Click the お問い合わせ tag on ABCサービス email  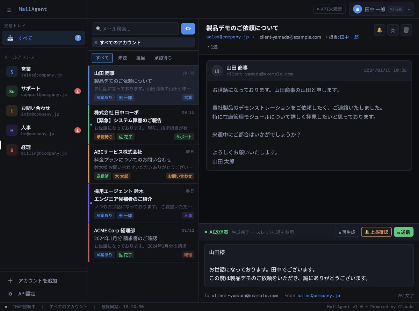(180, 176)
